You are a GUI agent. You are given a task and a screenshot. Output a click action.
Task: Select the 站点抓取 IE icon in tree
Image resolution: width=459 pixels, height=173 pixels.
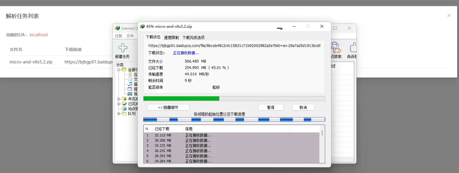coord(124,109)
